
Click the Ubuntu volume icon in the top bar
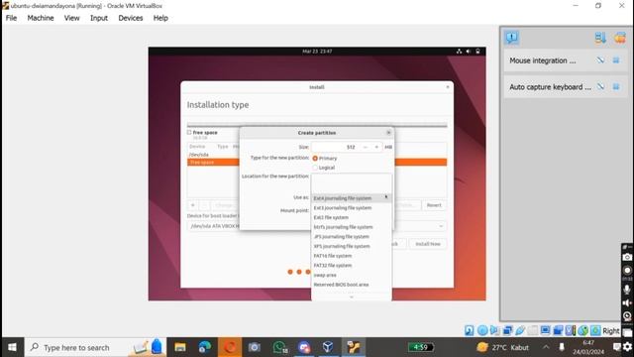click(469, 52)
